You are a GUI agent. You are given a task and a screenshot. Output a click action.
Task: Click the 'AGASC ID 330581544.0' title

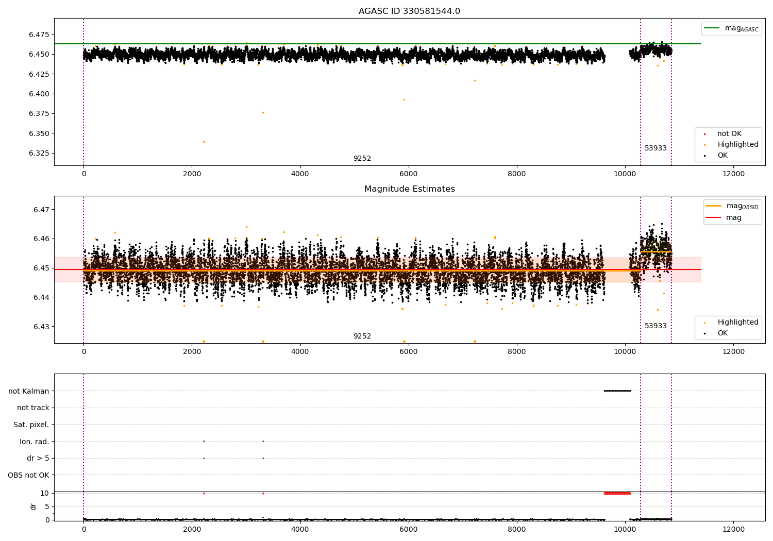coord(409,11)
